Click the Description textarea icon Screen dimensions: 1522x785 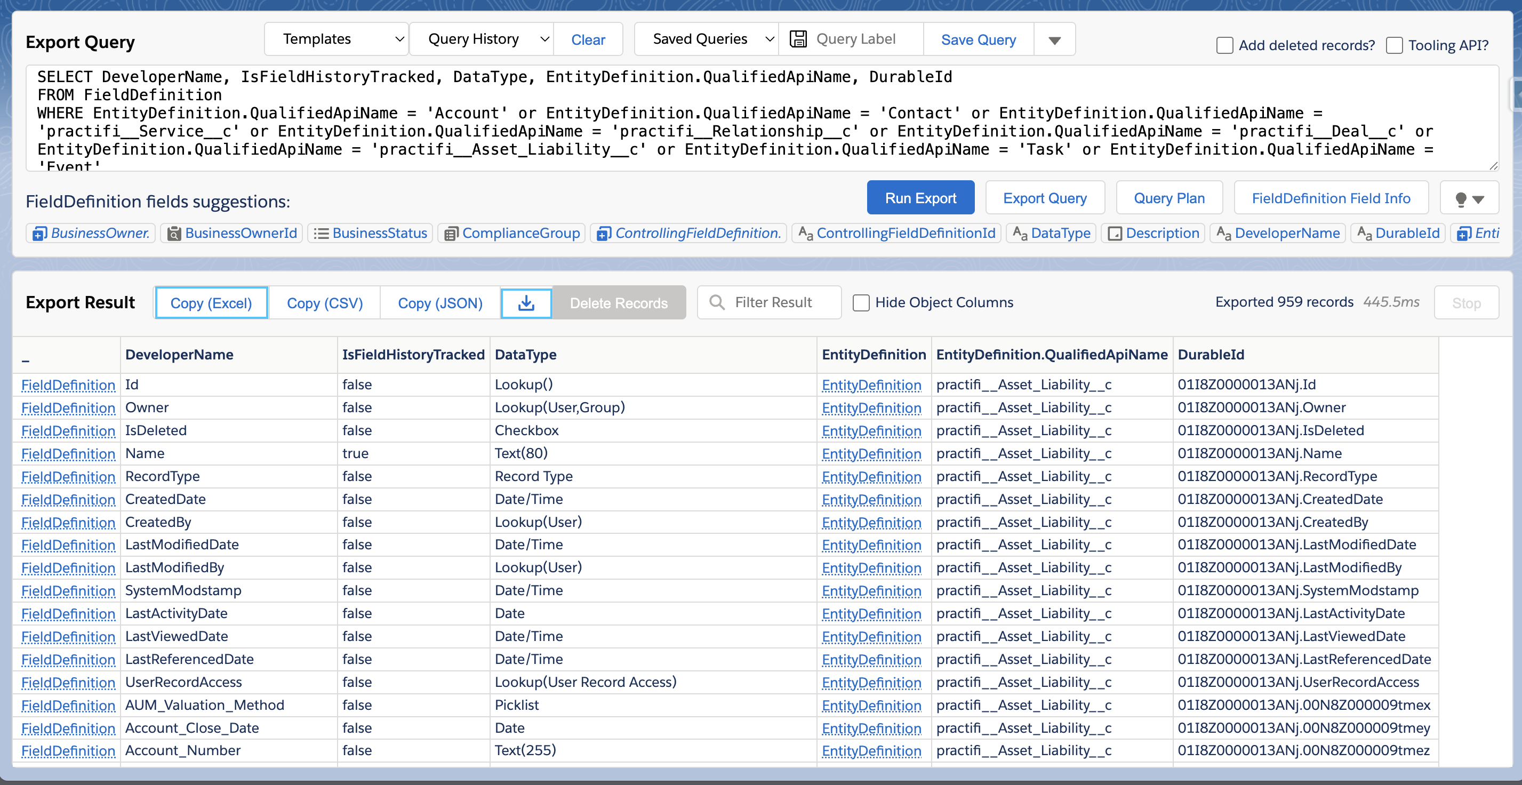(1115, 234)
